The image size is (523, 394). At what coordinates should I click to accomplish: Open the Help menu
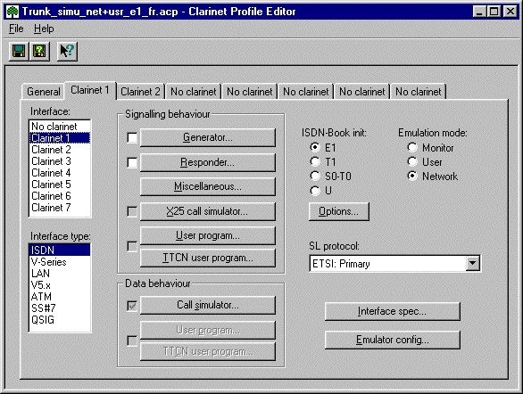44,29
